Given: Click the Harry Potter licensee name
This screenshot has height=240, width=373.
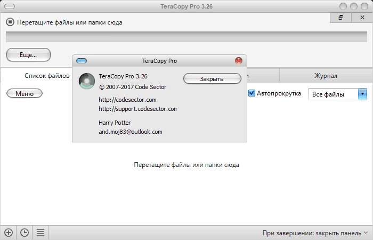Looking at the screenshot, I should pos(115,123).
